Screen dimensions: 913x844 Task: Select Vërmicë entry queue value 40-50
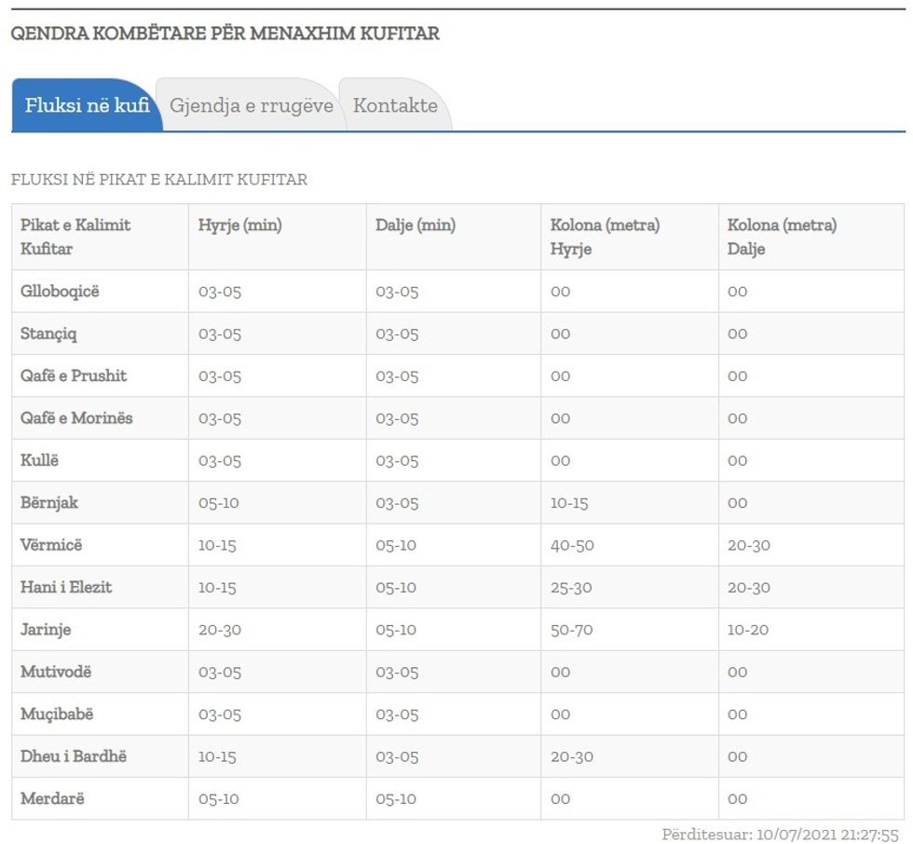point(572,545)
